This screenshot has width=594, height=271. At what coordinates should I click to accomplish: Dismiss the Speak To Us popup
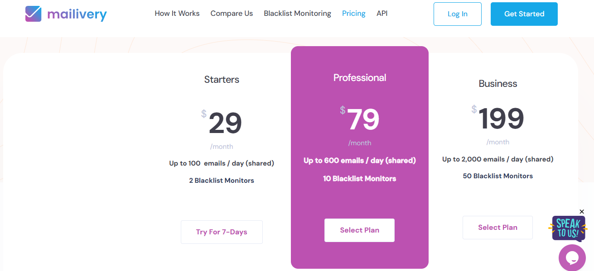click(582, 211)
